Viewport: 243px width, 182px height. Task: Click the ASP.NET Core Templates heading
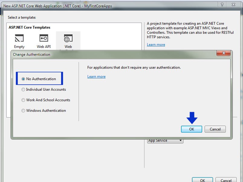(29, 27)
